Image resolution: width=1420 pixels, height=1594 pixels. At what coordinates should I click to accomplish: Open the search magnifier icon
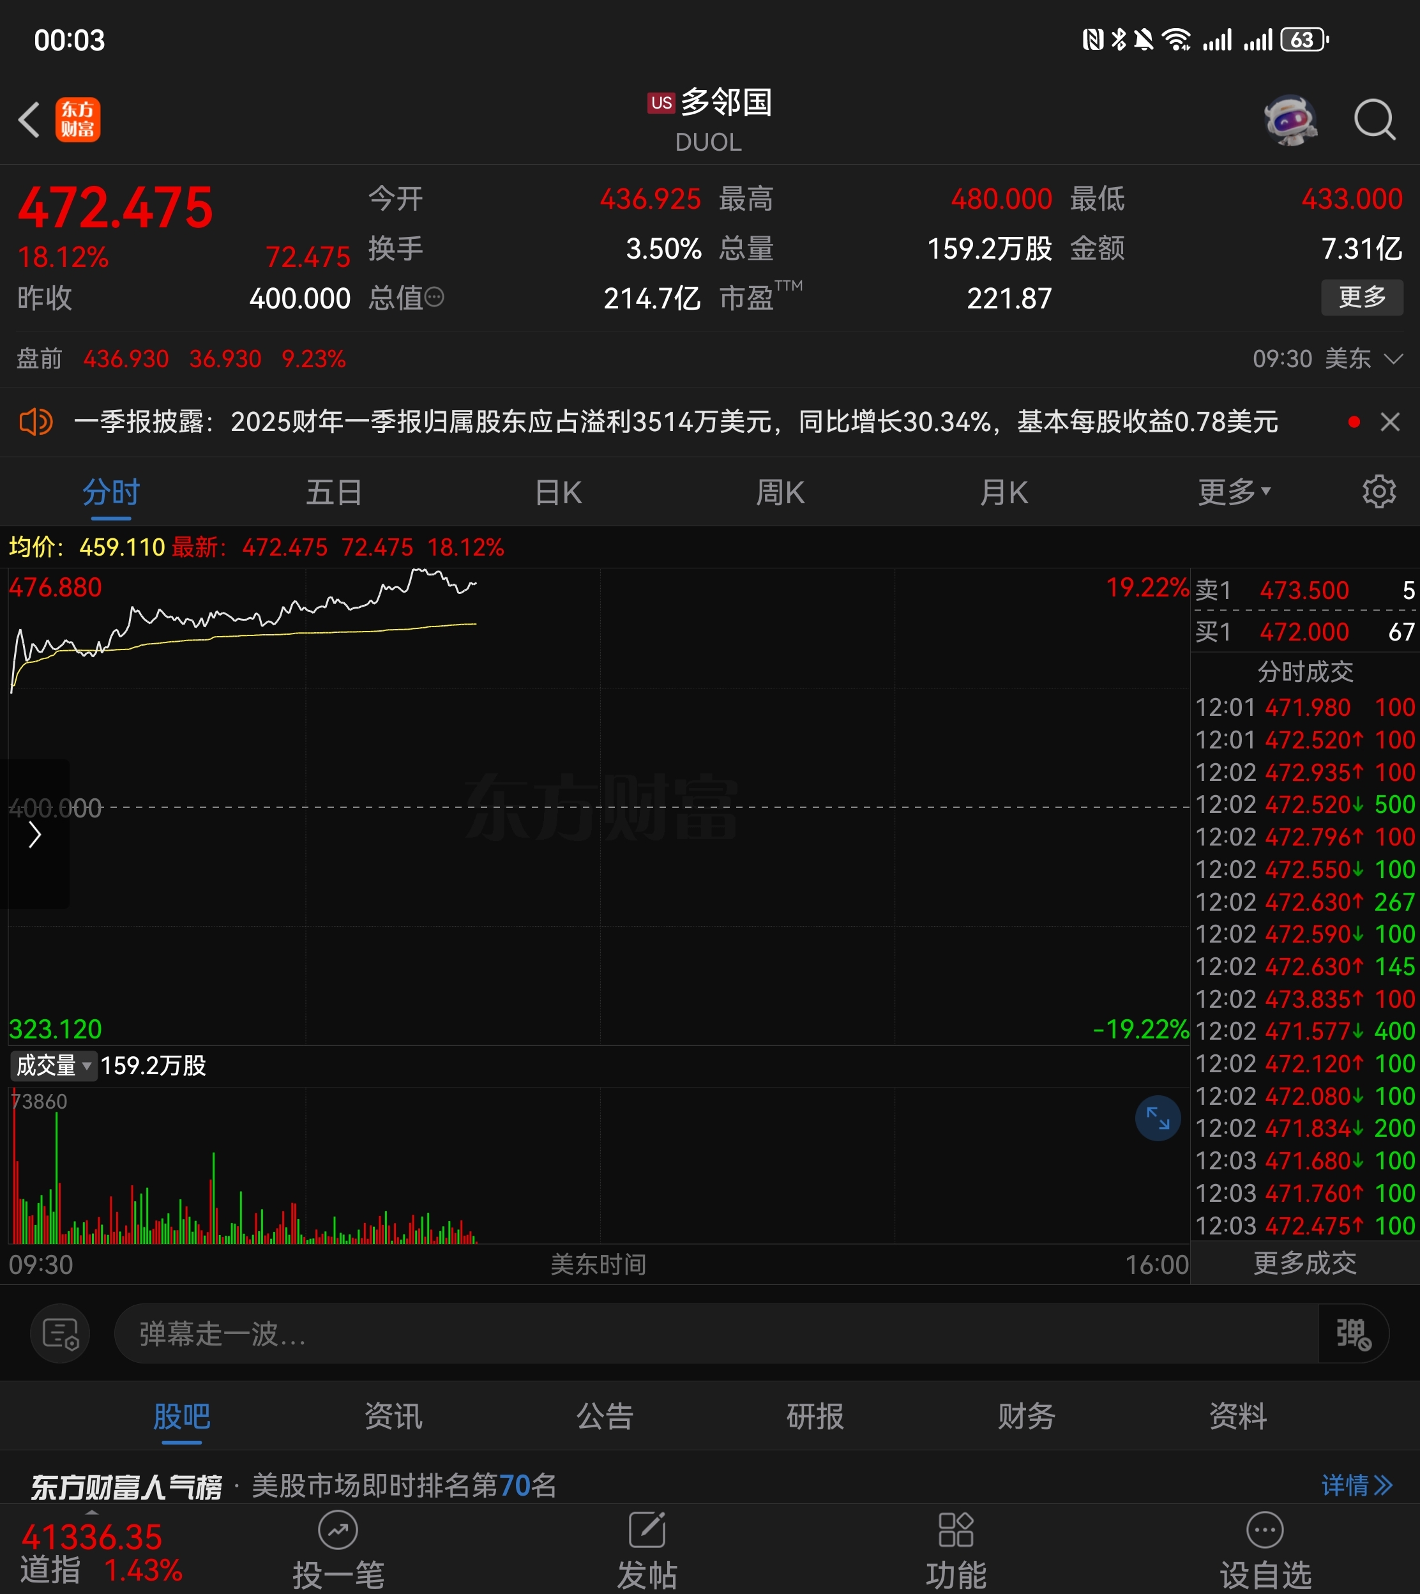pyautogui.click(x=1374, y=120)
